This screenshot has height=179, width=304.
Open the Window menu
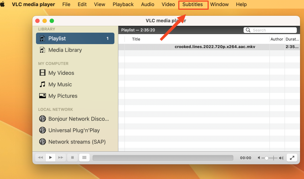(x=219, y=4)
